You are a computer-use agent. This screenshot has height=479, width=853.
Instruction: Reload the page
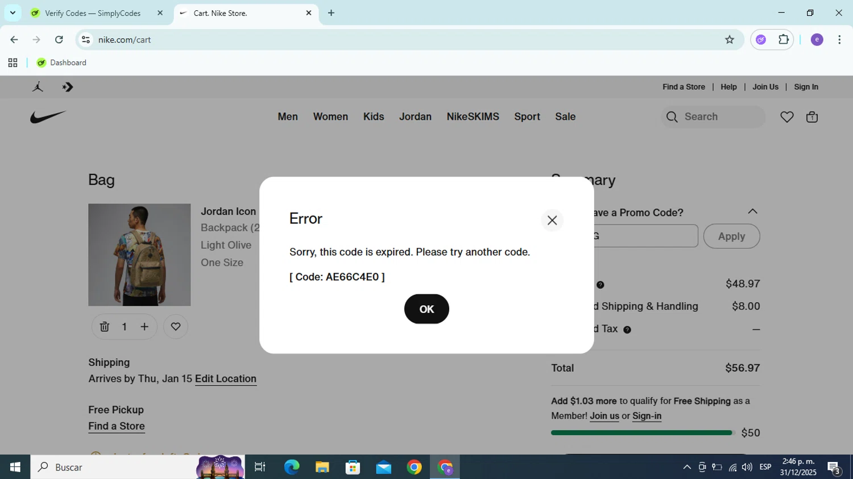click(x=59, y=40)
